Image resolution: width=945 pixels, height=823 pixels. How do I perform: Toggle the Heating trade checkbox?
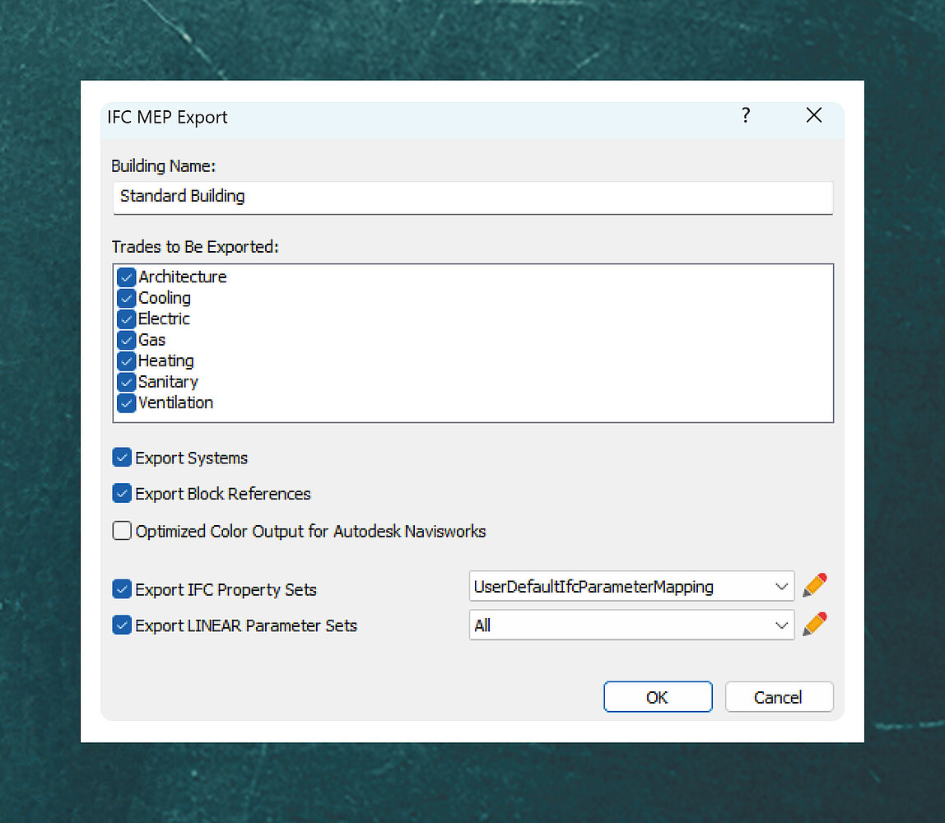126,361
